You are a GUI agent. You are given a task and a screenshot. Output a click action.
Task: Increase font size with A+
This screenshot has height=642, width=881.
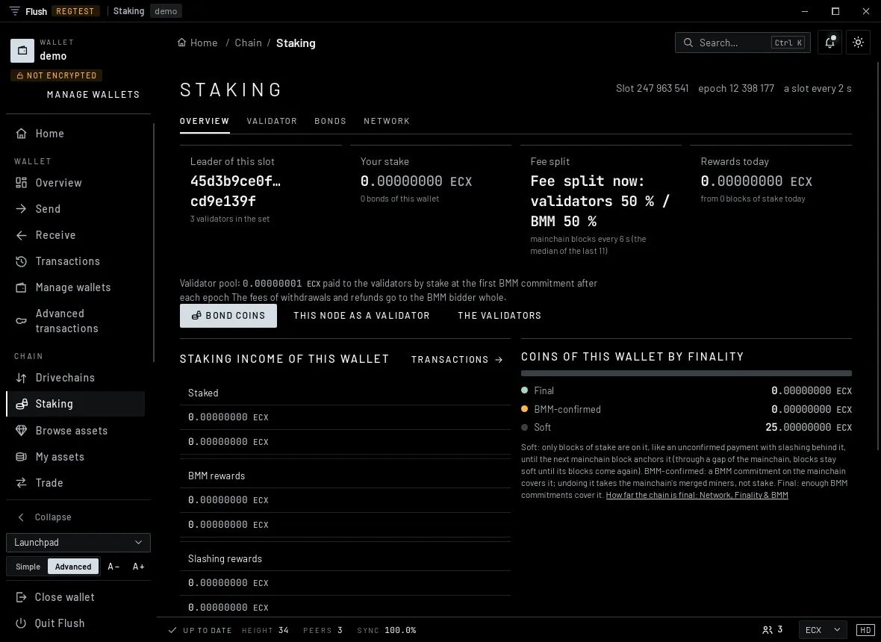pos(138,567)
